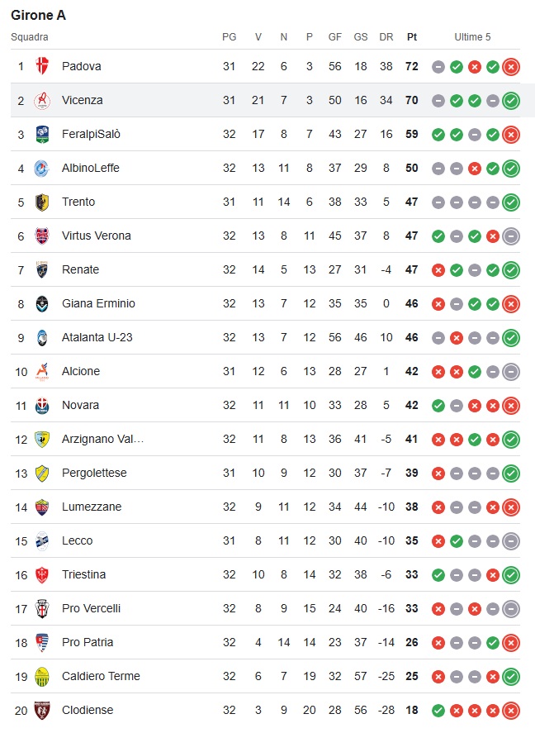535x733 pixels.
Task: Click the GF column header
Action: tap(334, 37)
